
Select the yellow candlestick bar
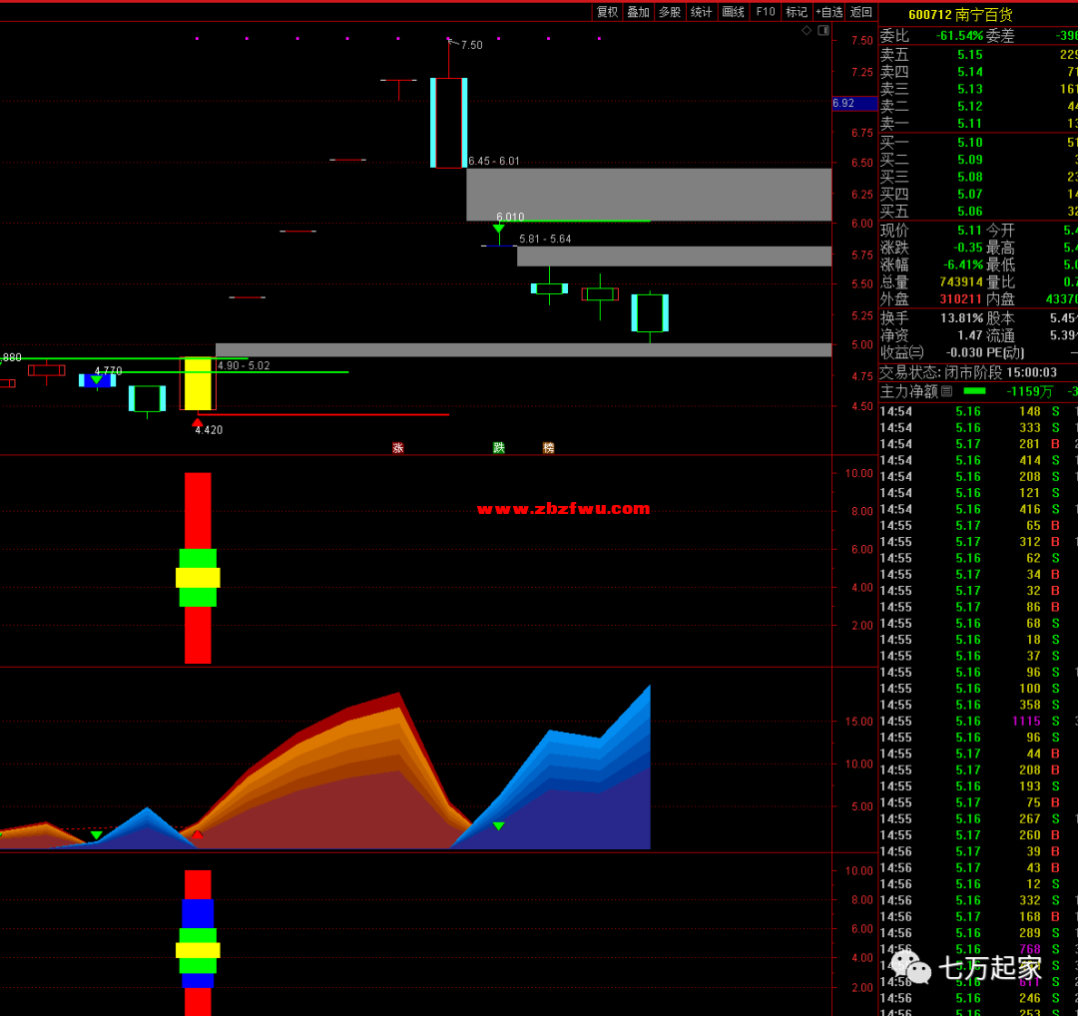198,384
